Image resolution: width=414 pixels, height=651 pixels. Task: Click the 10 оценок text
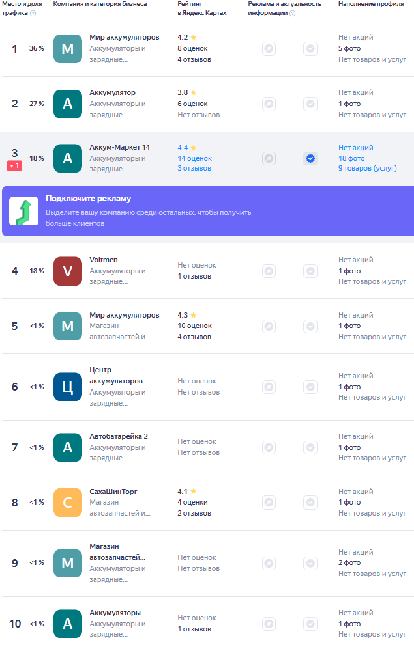click(x=194, y=326)
